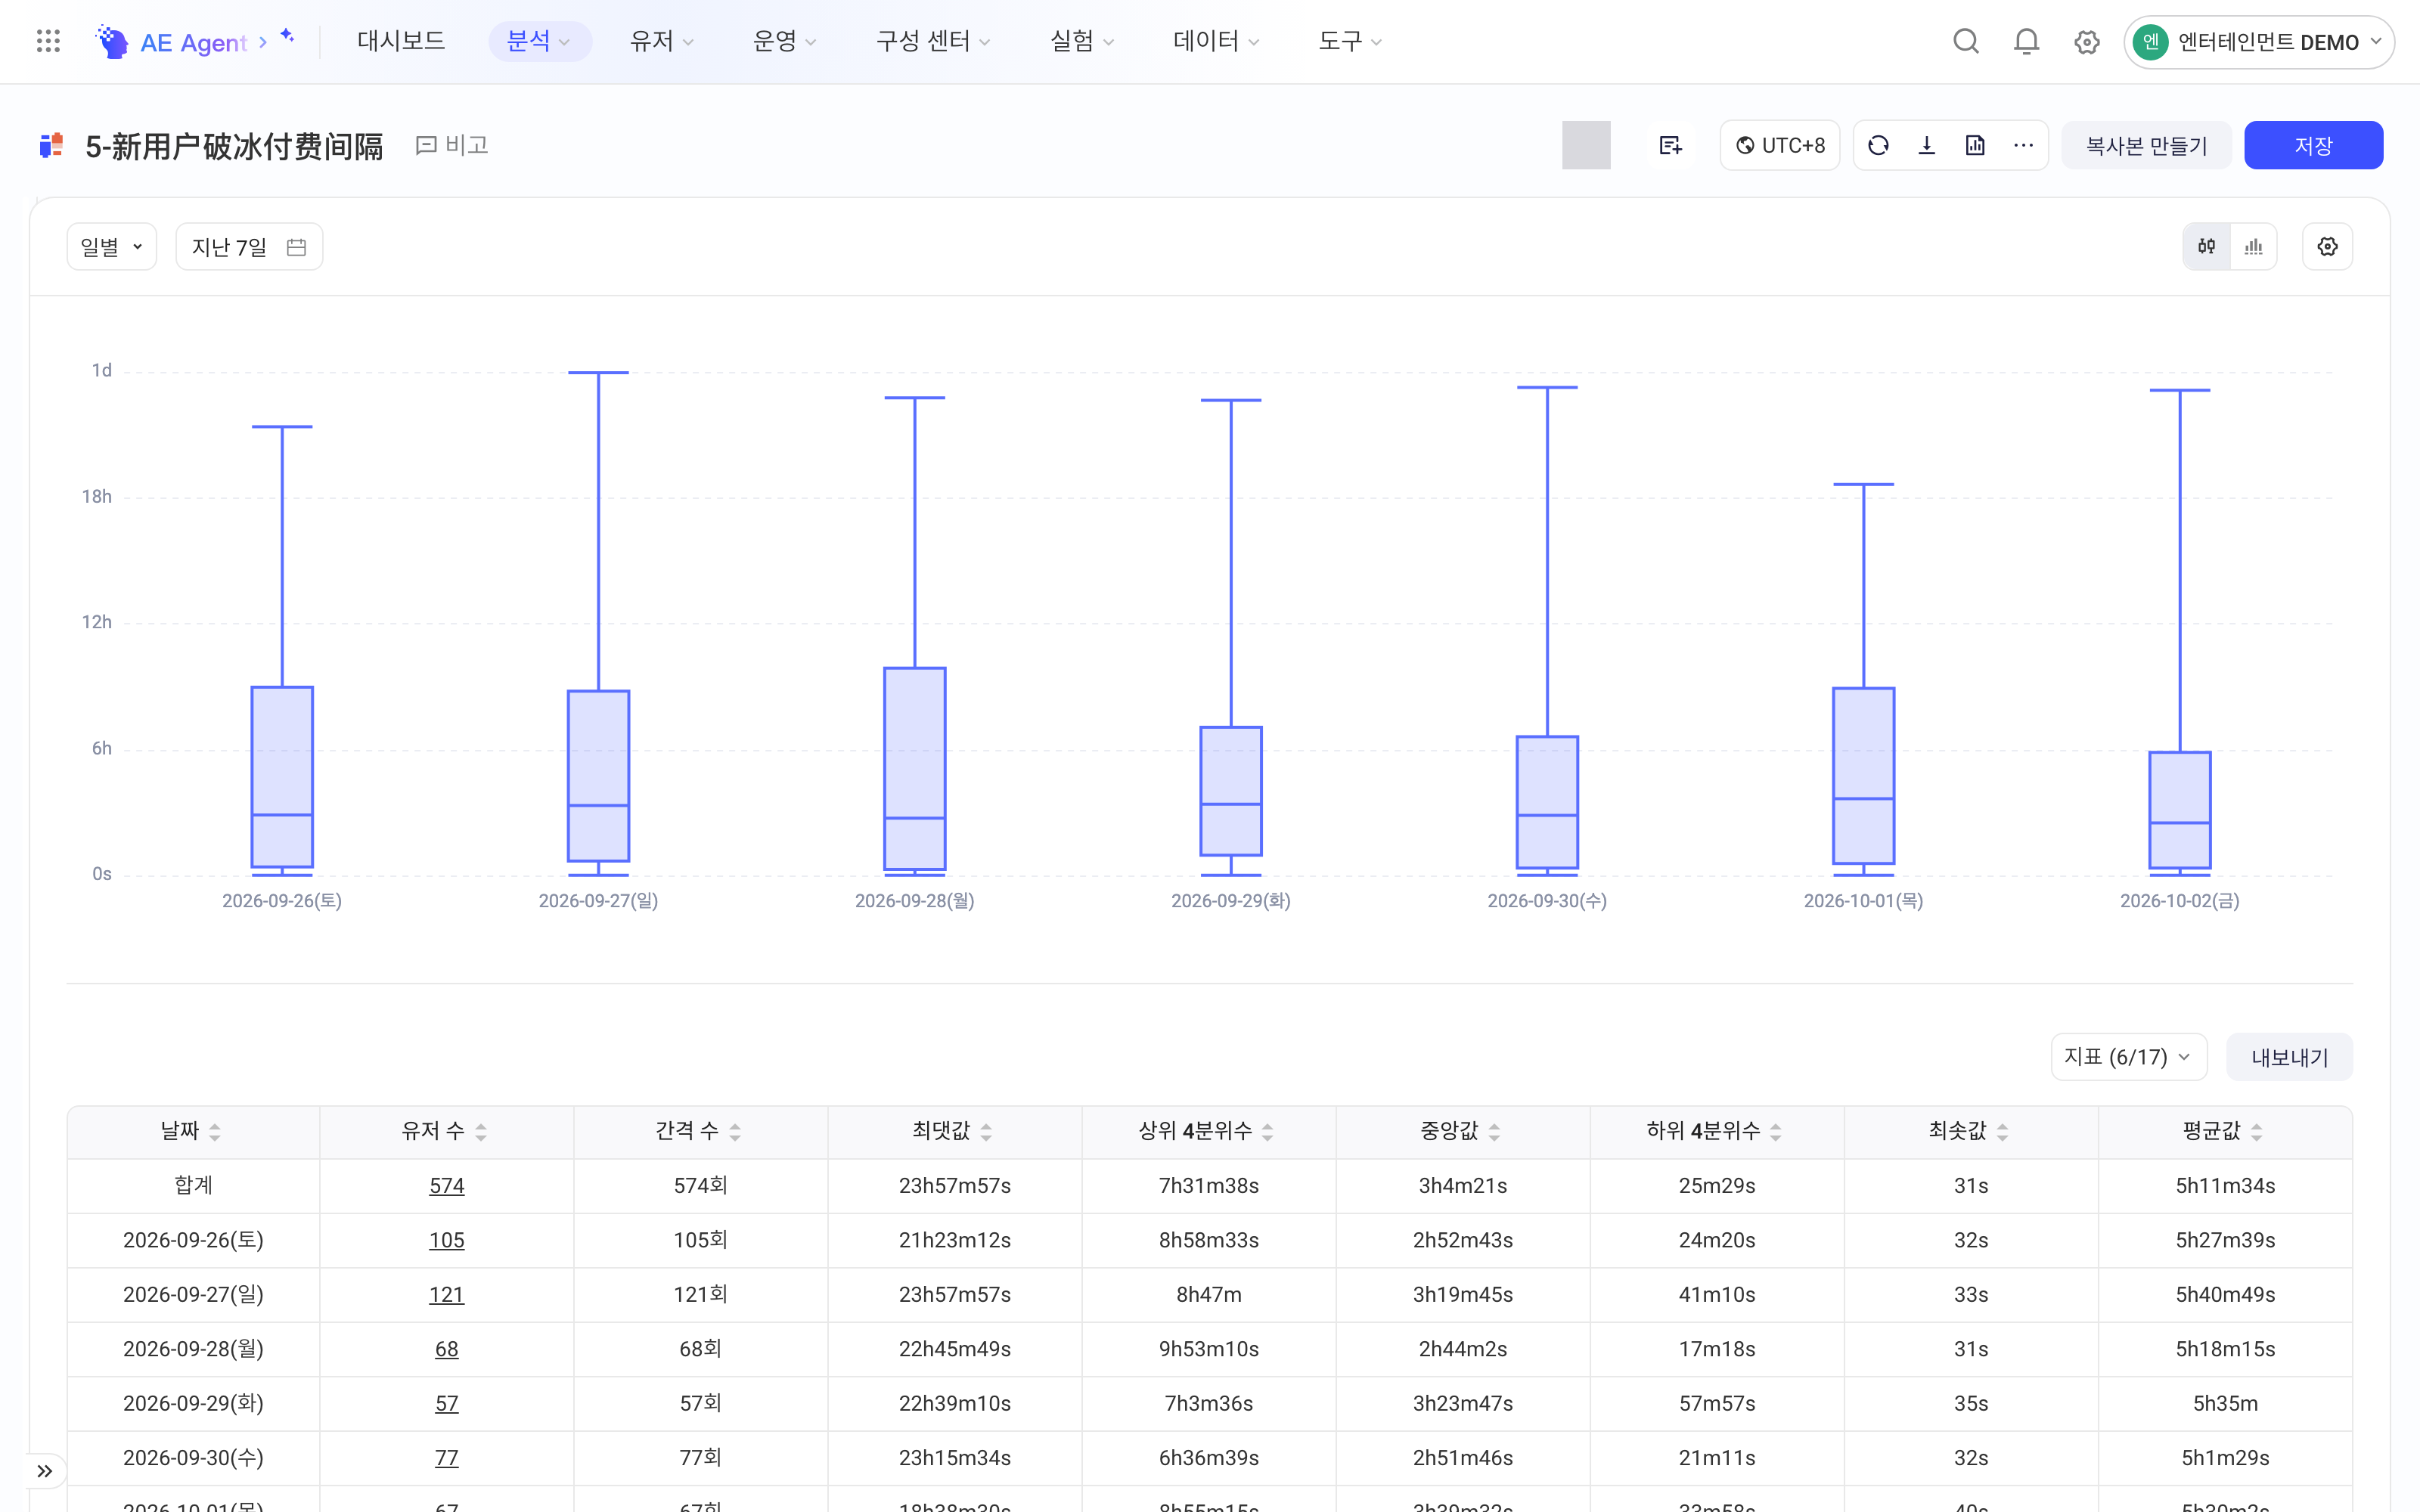Open user count 121 link
This screenshot has width=2420, height=1512.
(x=446, y=1295)
